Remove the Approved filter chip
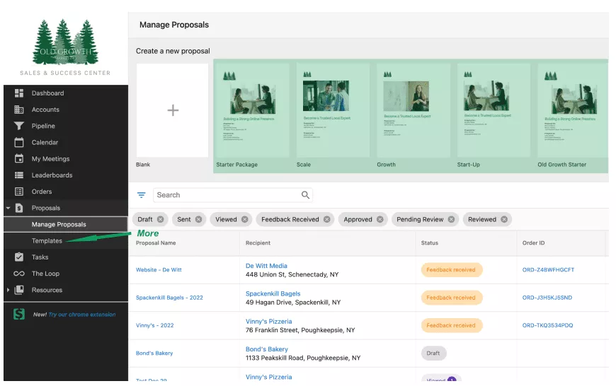616x386 pixels. click(380, 220)
